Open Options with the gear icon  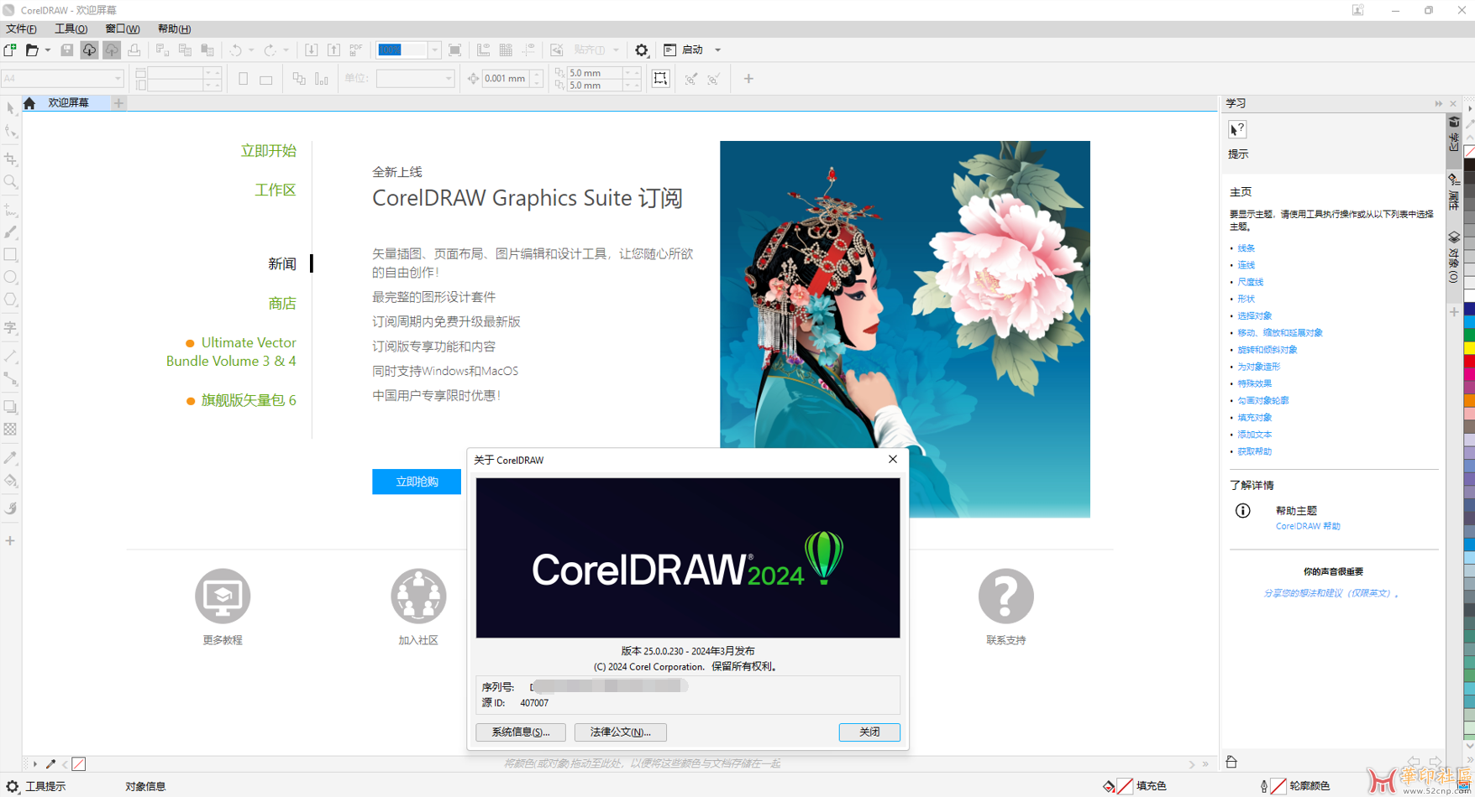642,50
